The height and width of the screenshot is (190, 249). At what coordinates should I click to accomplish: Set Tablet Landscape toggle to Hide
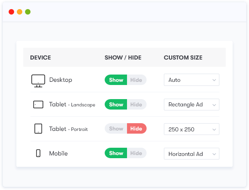(137, 105)
